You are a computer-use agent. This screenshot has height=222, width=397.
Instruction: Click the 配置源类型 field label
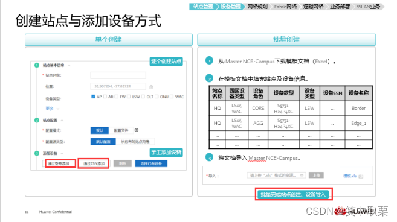[55, 142]
